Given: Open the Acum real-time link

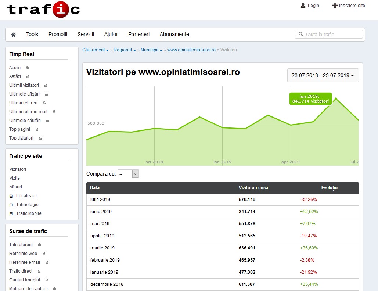Looking at the screenshot, I should (15, 68).
